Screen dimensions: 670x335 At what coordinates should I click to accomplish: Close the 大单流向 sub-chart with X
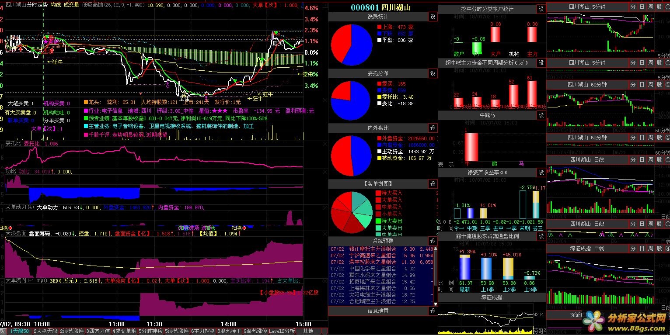coord(324,281)
